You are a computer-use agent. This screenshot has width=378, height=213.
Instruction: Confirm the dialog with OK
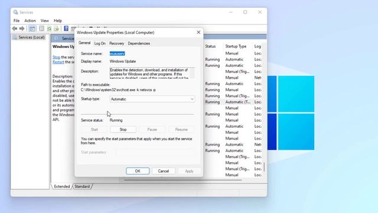138,171
